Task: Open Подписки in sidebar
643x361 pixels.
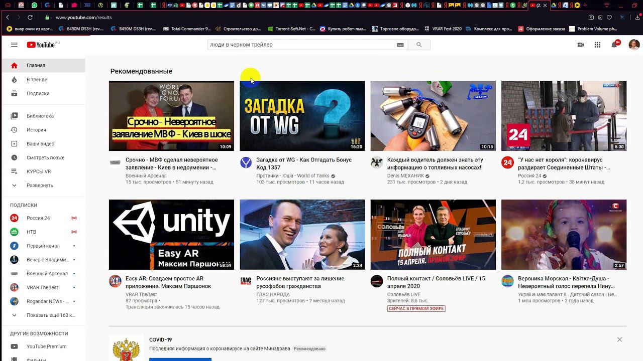Action: tap(43, 93)
